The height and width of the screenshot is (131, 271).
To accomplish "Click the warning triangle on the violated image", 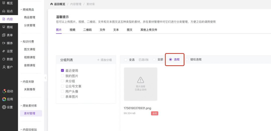I will [141, 80].
